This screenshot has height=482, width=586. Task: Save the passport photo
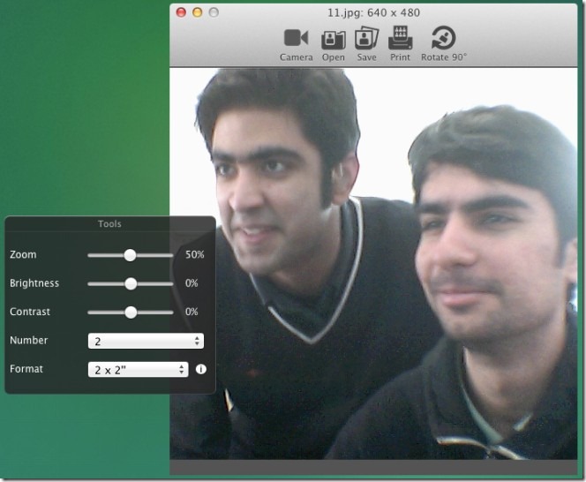click(366, 44)
